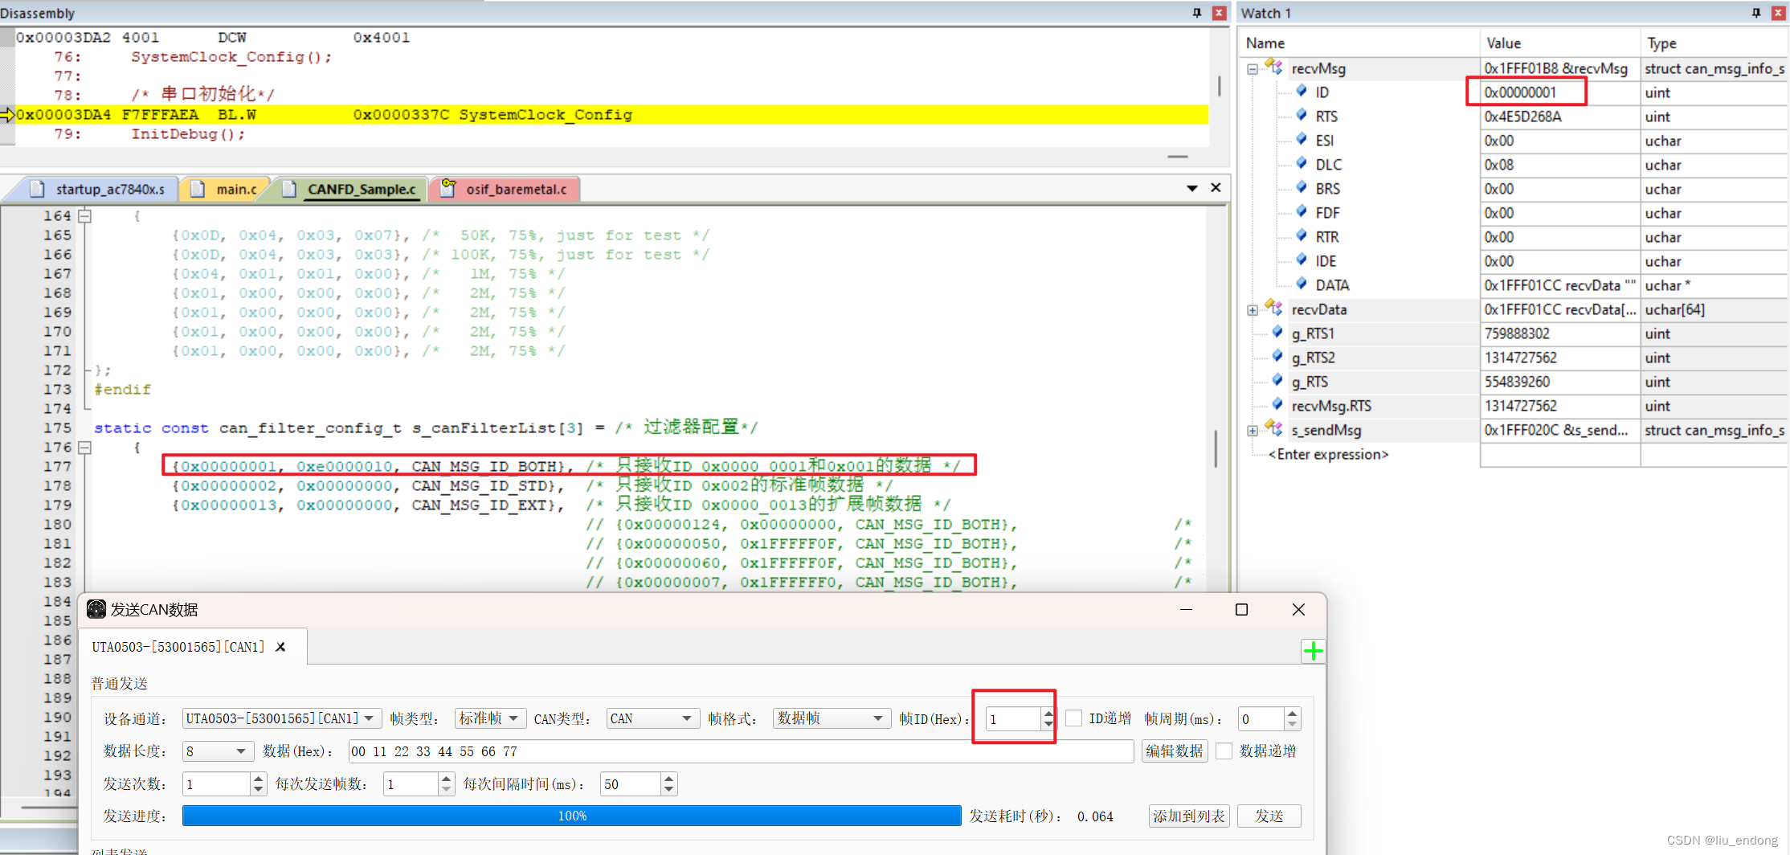Click the yellow instruction pointer arrow in Disassembly
Viewport: 1790px width, 855px height.
pyautogui.click(x=8, y=115)
